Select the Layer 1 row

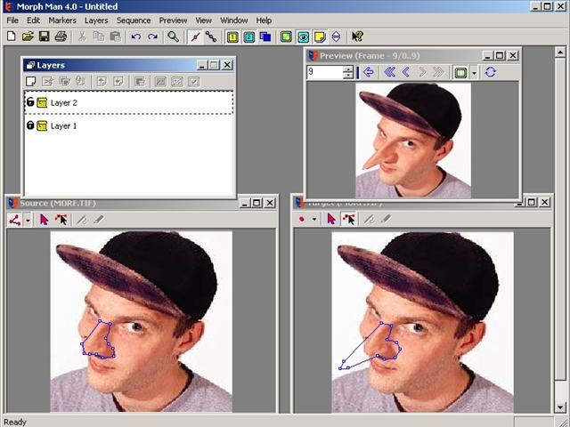pos(128,126)
